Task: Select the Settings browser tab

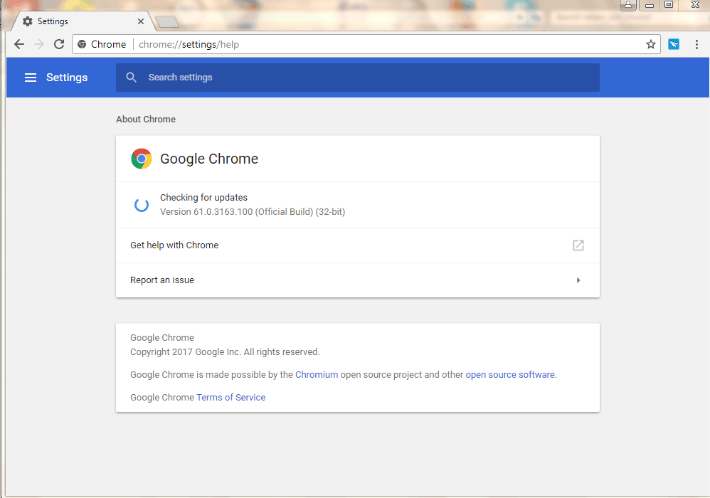Action: [83, 21]
